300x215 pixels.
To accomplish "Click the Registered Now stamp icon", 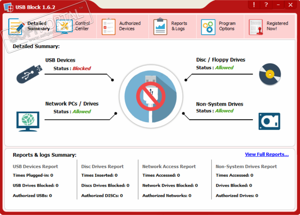I will (x=256, y=27).
